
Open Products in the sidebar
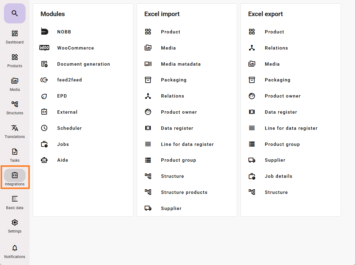pos(15,60)
